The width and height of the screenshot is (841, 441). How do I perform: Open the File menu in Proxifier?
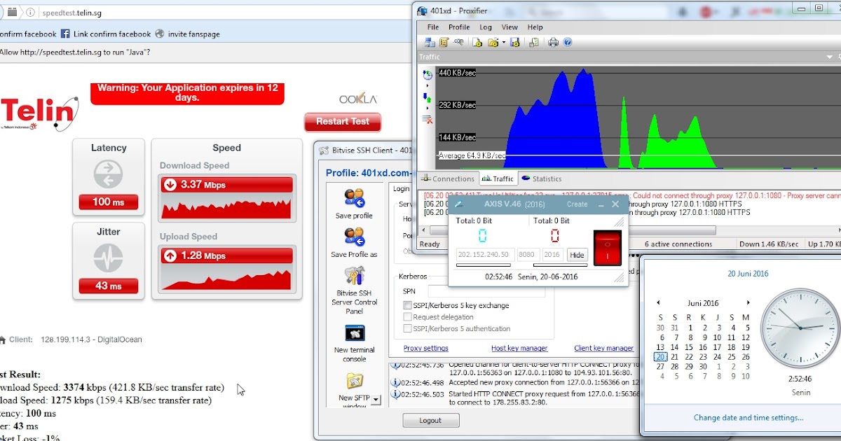tap(433, 27)
